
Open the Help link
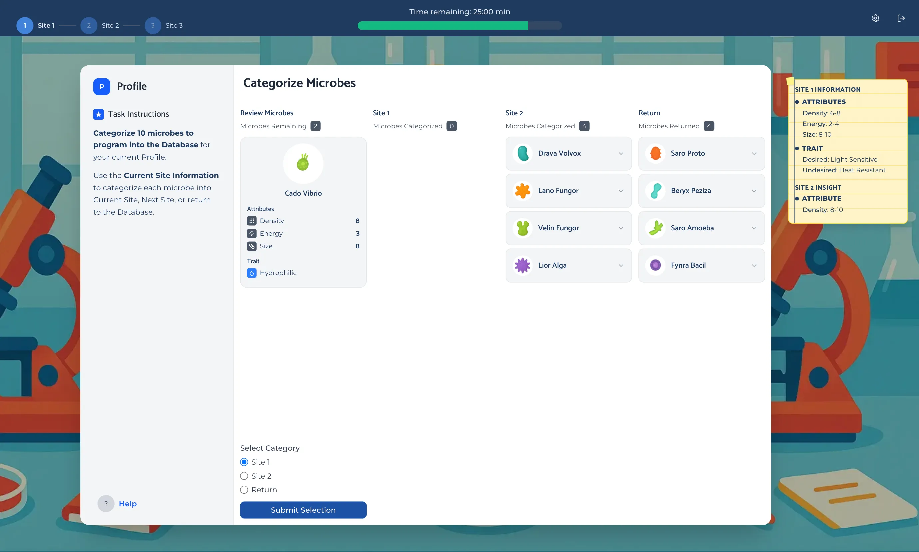pyautogui.click(x=128, y=504)
